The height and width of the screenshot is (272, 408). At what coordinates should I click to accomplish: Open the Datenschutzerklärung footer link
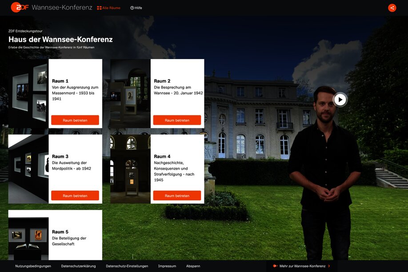point(78,266)
